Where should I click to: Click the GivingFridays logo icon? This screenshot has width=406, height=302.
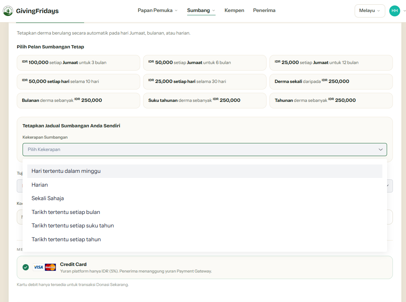tap(8, 11)
